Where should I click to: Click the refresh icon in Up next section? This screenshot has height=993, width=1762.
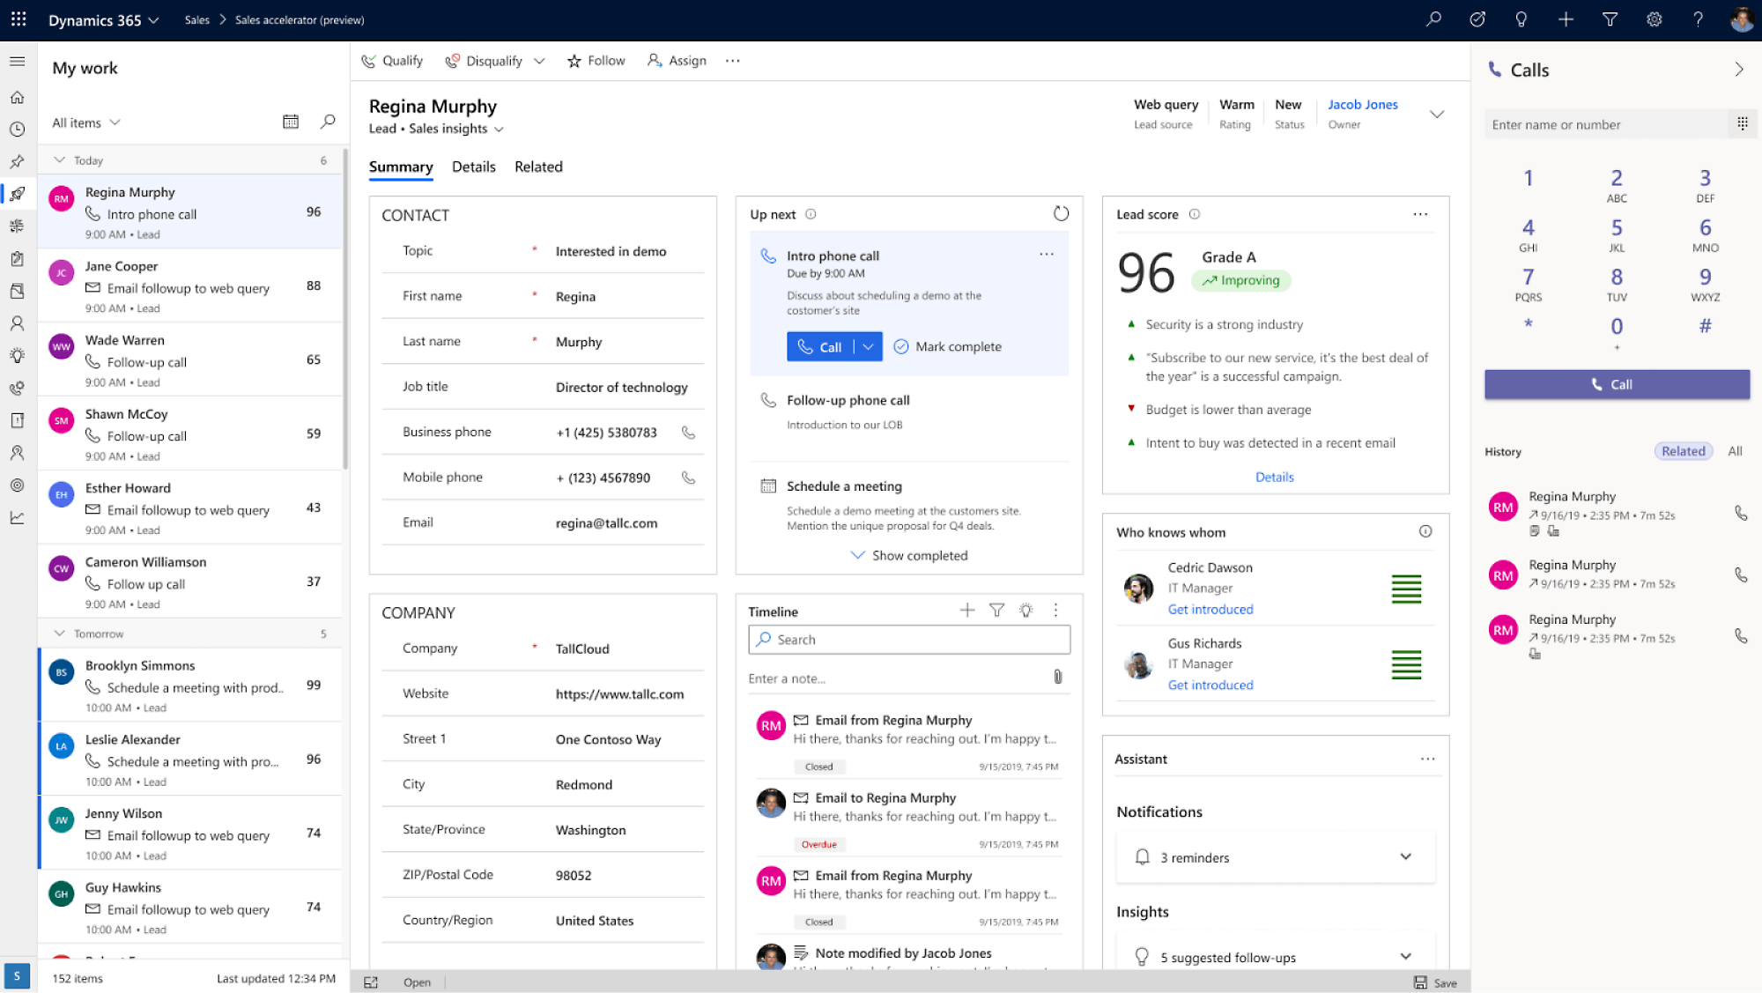[x=1060, y=213]
